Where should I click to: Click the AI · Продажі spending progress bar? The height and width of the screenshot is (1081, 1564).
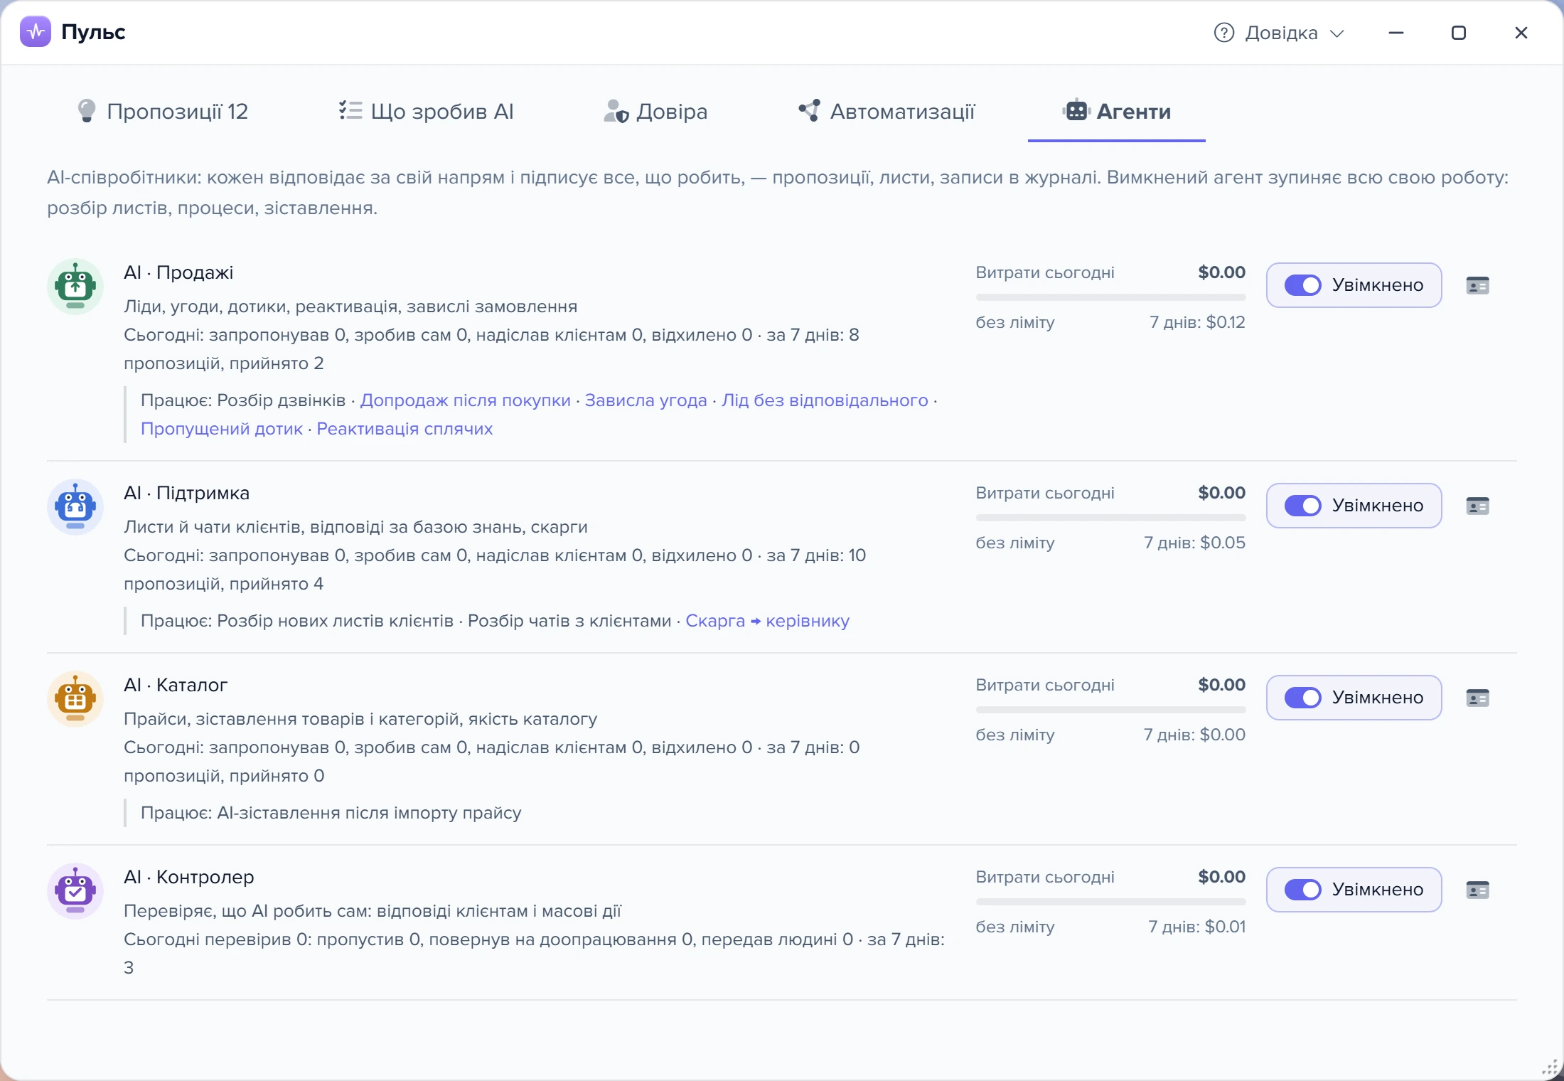click(1110, 297)
